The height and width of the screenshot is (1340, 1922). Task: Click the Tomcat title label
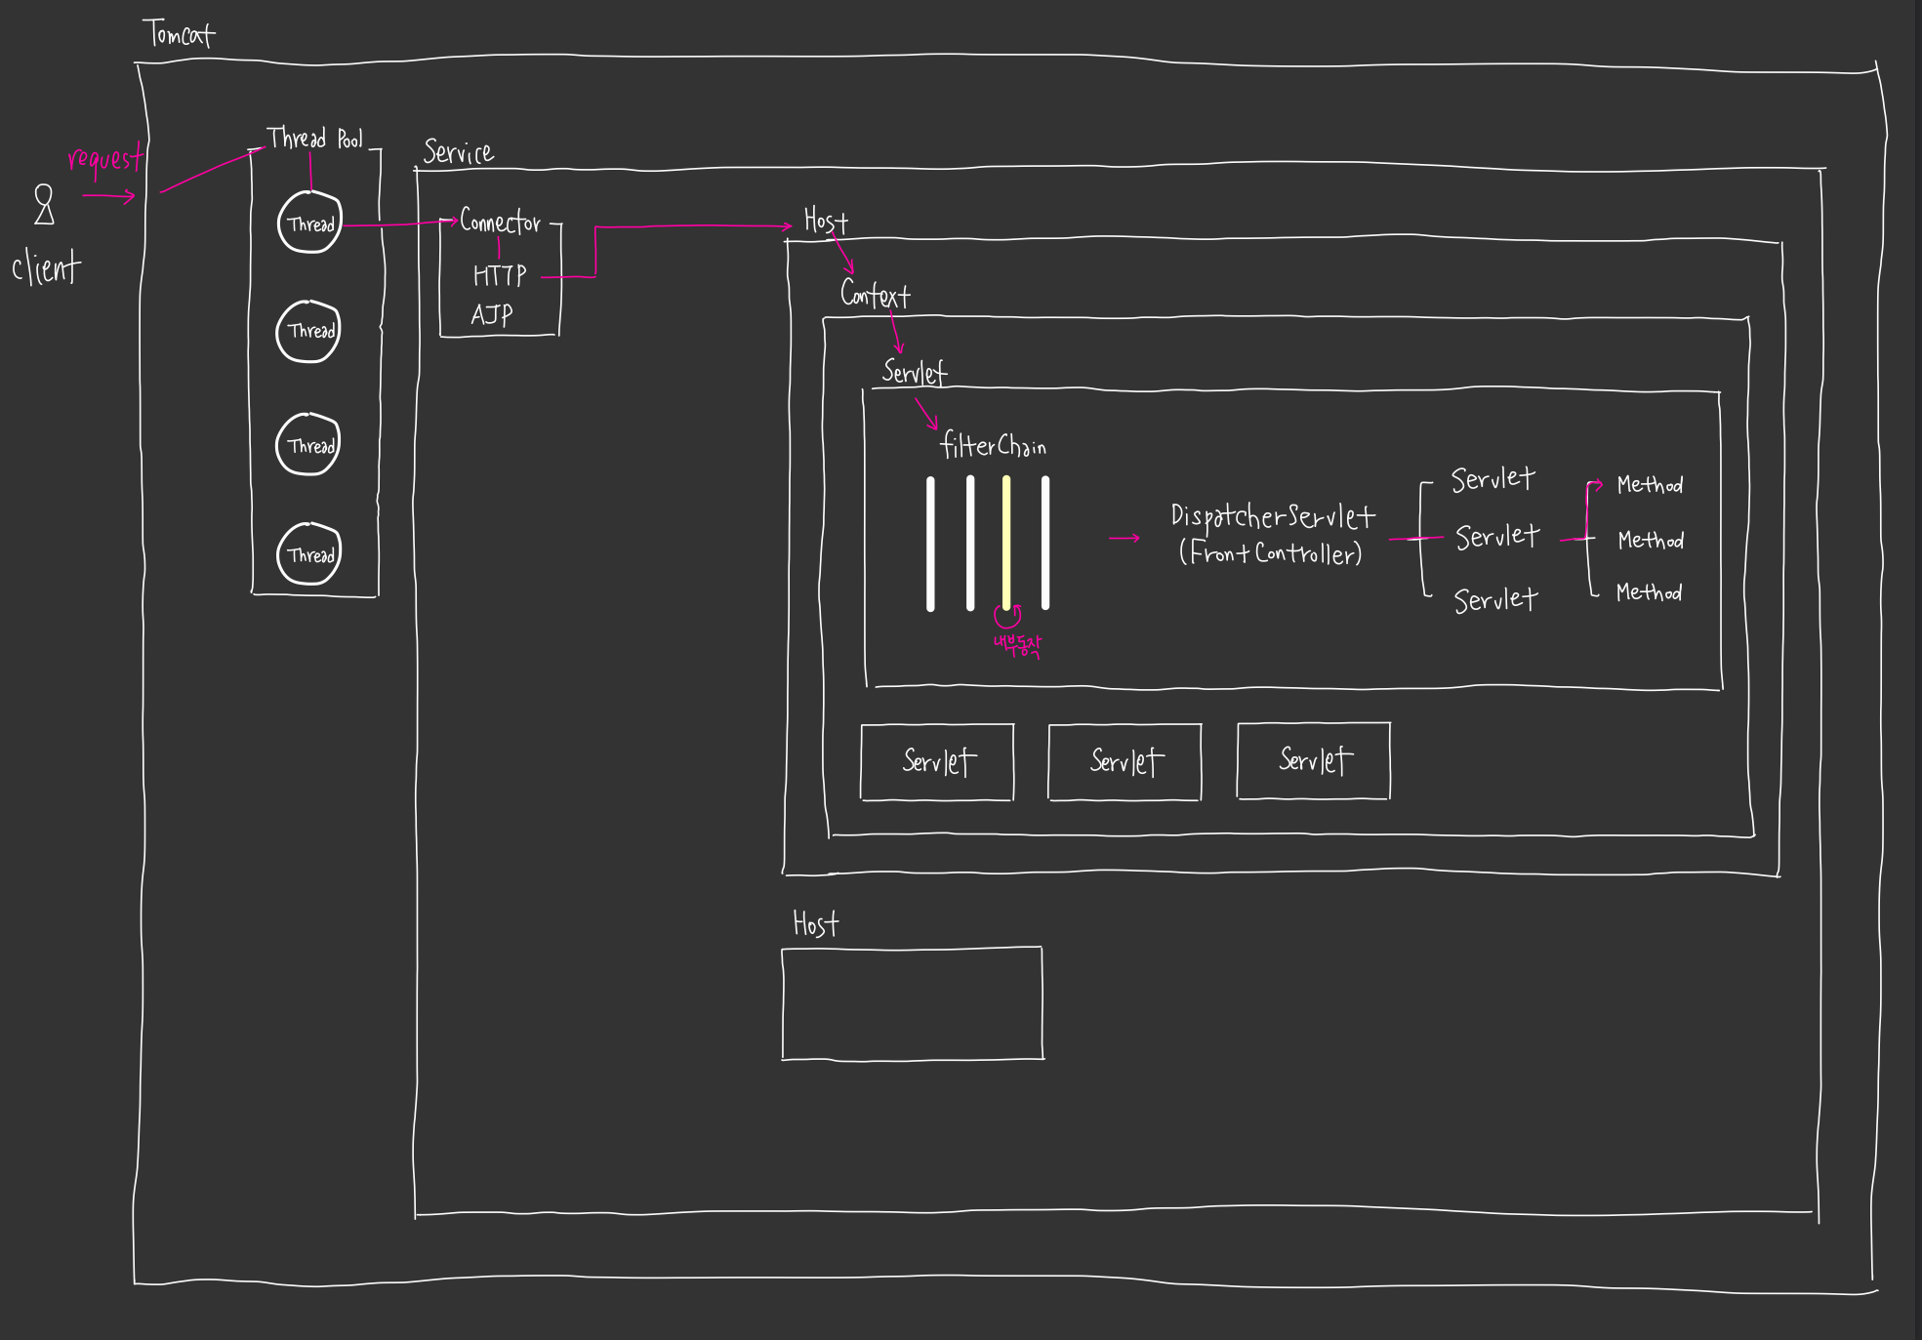click(x=179, y=34)
